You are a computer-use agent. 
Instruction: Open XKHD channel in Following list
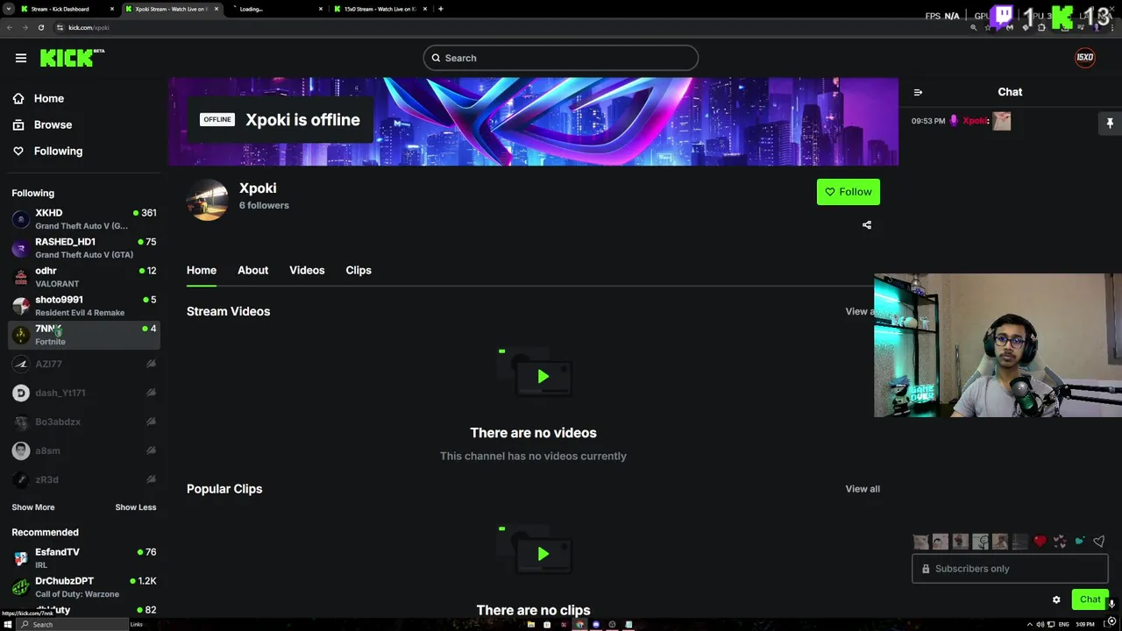[84, 219]
